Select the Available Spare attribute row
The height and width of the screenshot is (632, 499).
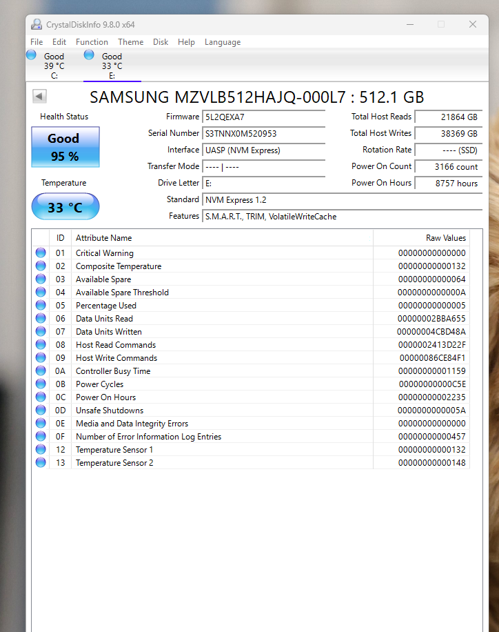[x=250, y=279]
